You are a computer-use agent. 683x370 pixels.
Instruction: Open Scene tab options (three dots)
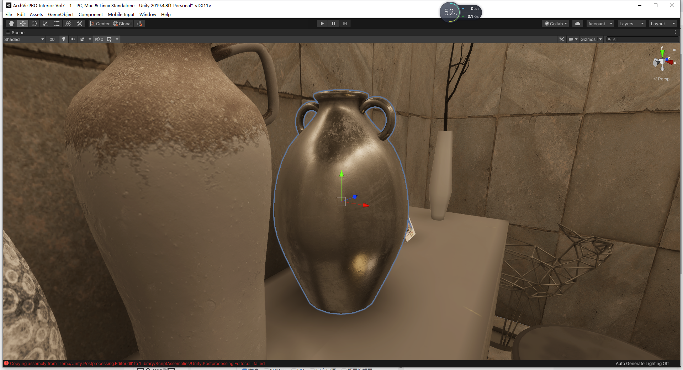coord(675,32)
